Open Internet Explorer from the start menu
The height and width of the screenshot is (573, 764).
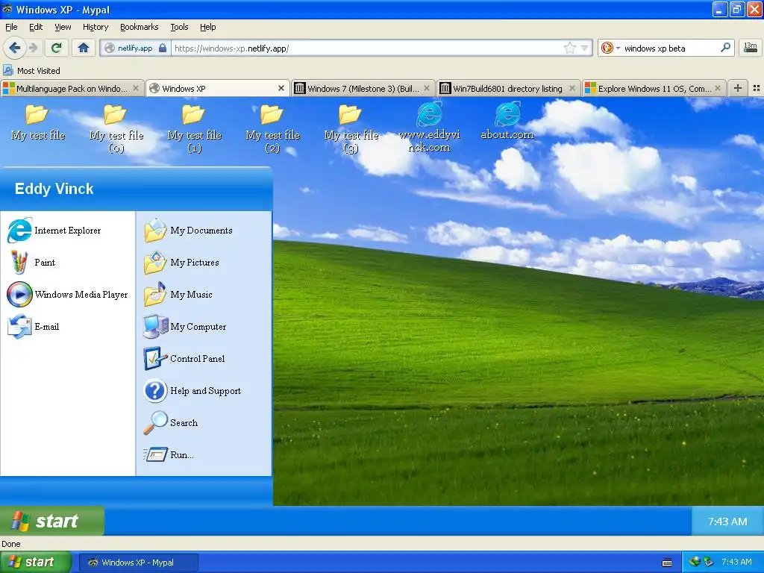[x=54, y=231]
